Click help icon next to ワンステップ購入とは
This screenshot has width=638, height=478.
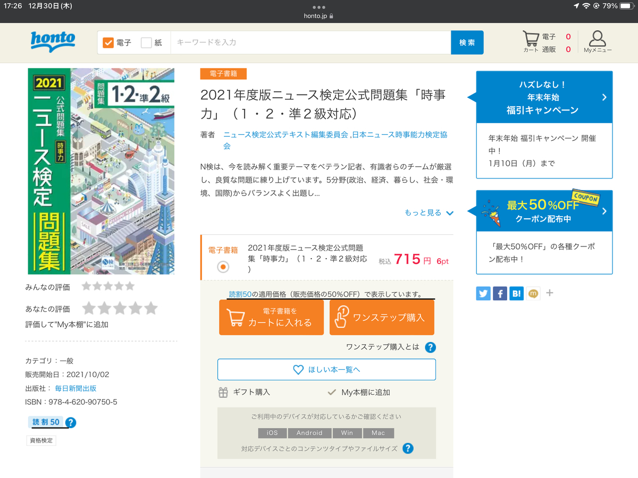[x=431, y=347]
